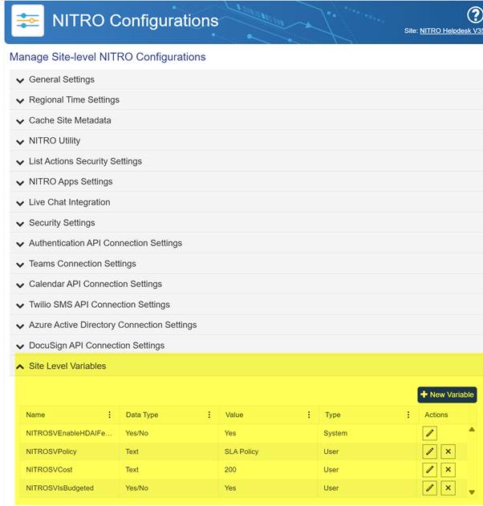
Task: Delete the NITROSVCost variable
Action: click(448, 470)
